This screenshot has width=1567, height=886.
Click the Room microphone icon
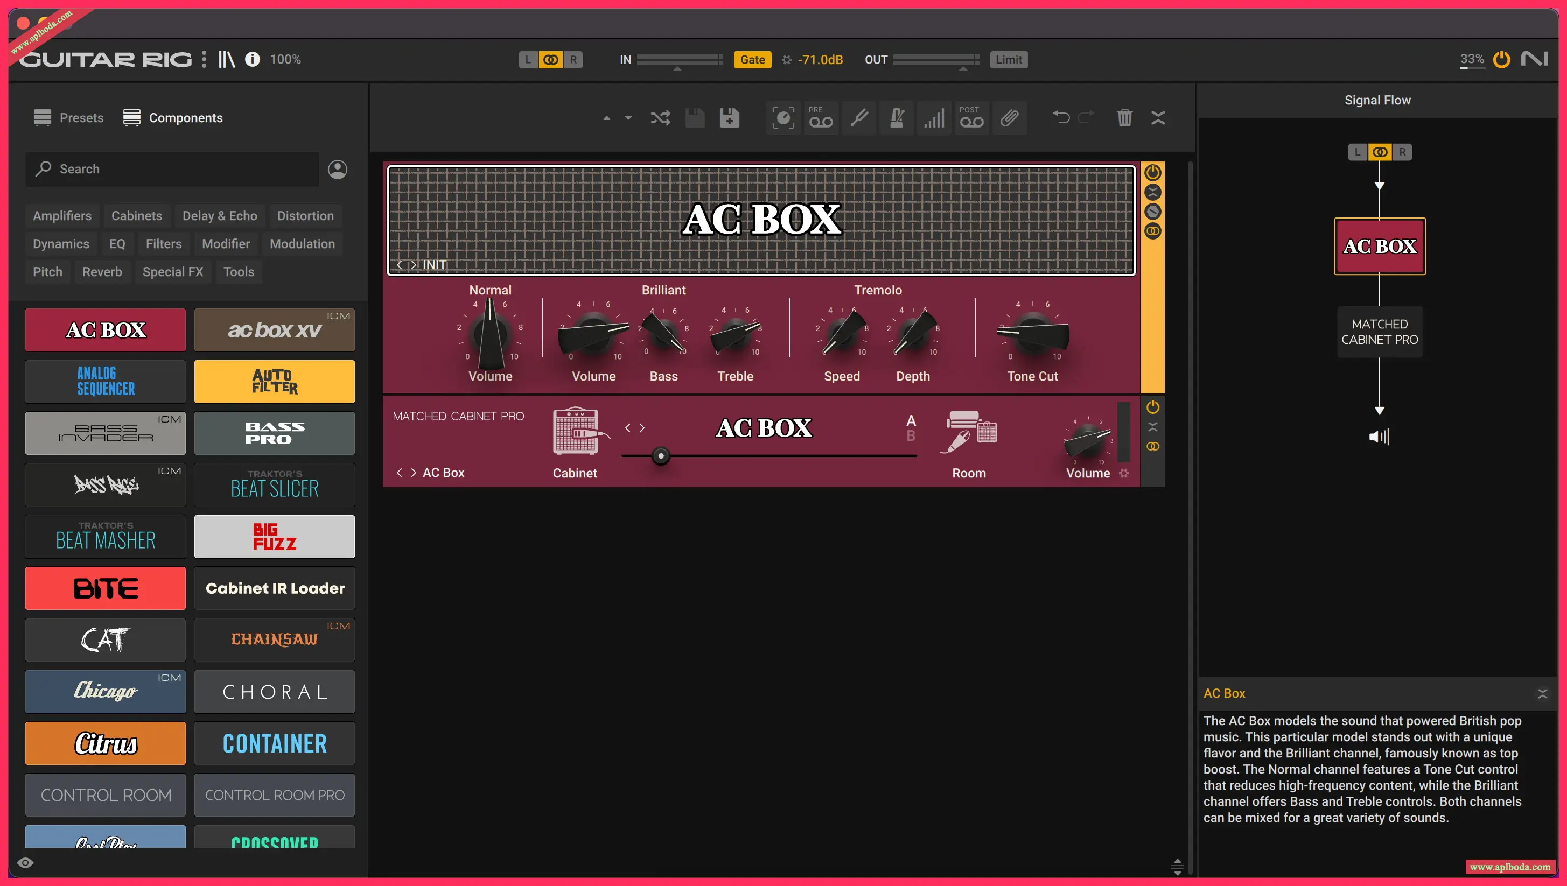point(969,432)
